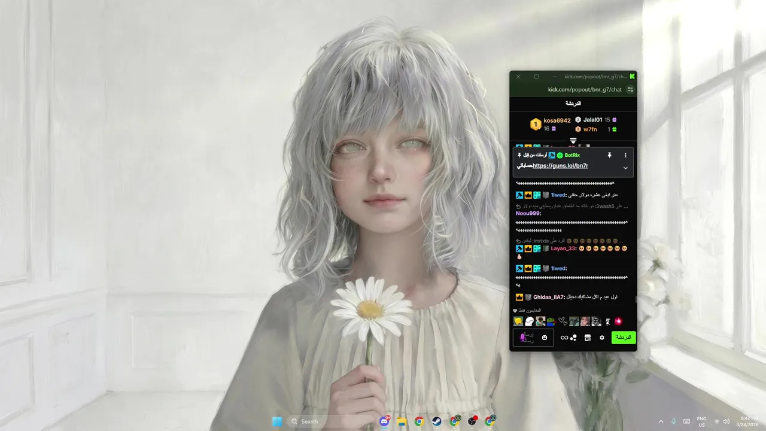Screen dimensions: 766x431
Task: Open the channel points infinity icon
Action: [564, 338]
